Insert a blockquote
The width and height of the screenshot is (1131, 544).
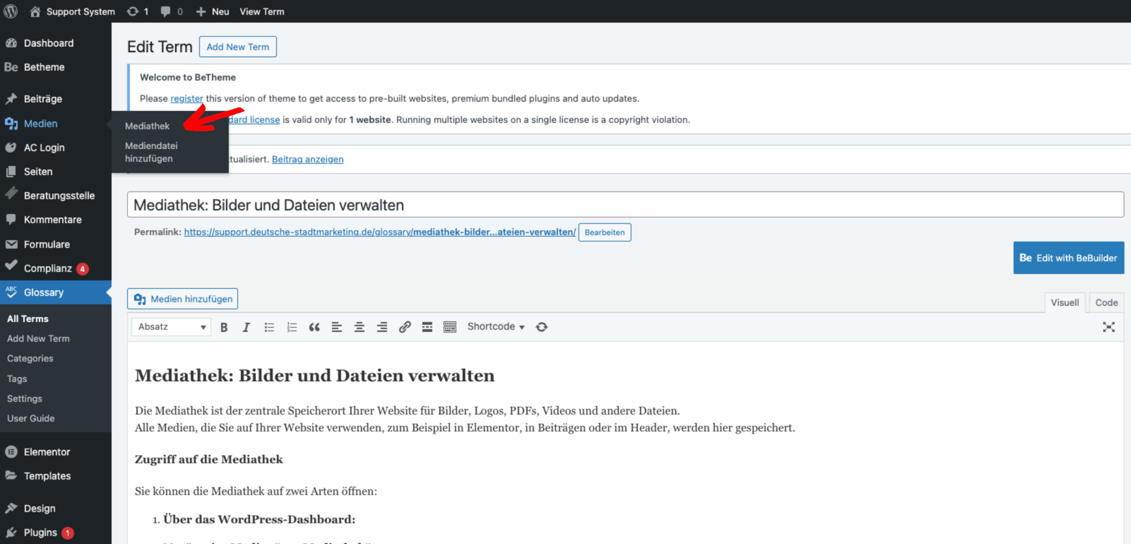[x=314, y=327]
